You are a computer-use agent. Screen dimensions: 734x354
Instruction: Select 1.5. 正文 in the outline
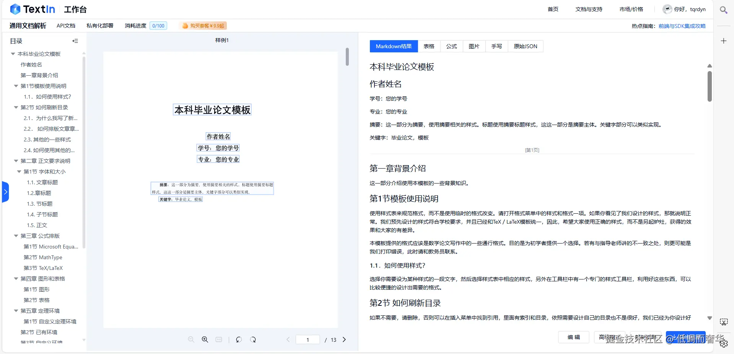[x=37, y=225]
